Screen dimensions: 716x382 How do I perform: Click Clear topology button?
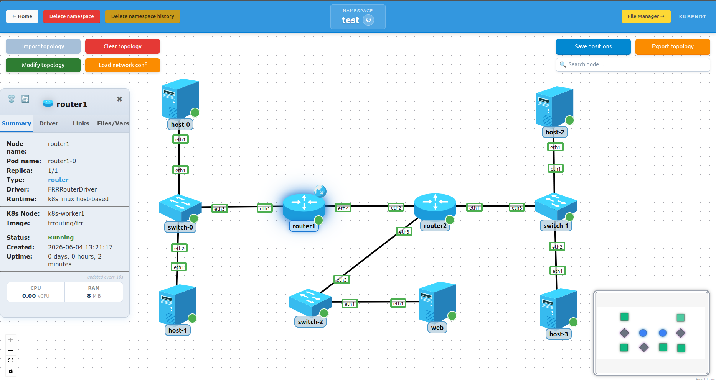pos(122,46)
